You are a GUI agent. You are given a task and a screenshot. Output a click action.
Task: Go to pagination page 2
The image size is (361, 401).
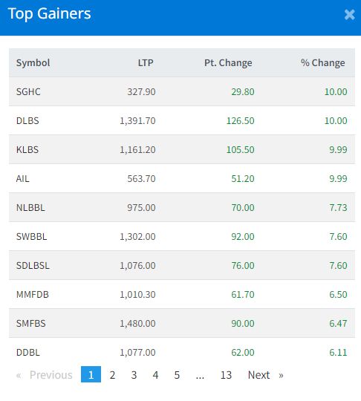click(x=112, y=375)
